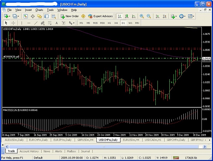Expand the Periods clock dropdown
Image resolution: width=213 pixels, height=161 pixels.
pos(185,16)
